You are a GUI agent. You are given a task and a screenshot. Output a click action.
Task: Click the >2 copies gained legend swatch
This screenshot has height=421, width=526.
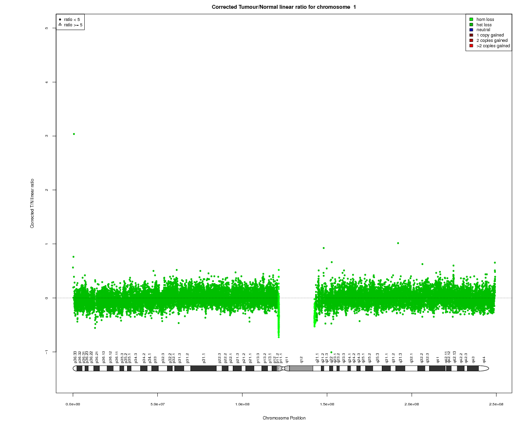471,46
